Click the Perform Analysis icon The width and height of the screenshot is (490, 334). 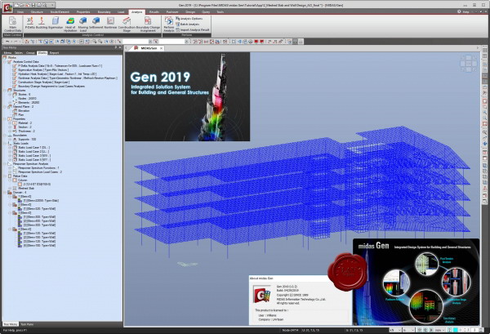[169, 24]
